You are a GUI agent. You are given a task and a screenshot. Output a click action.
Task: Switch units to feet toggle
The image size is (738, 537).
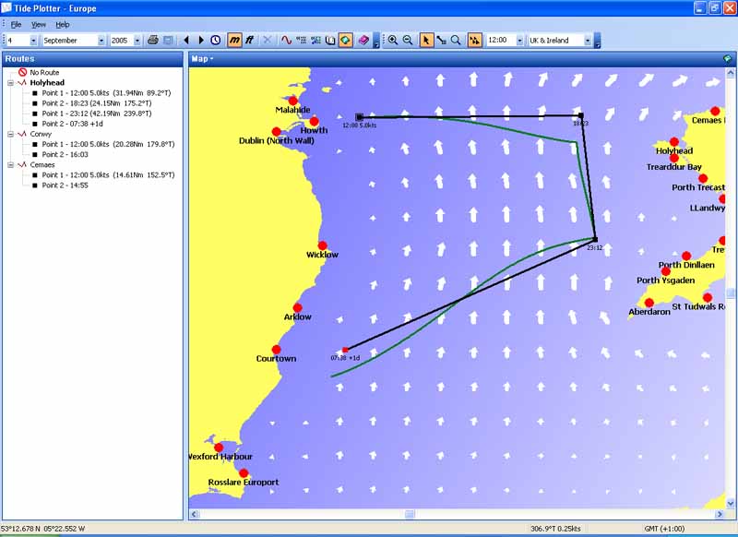[x=249, y=41]
